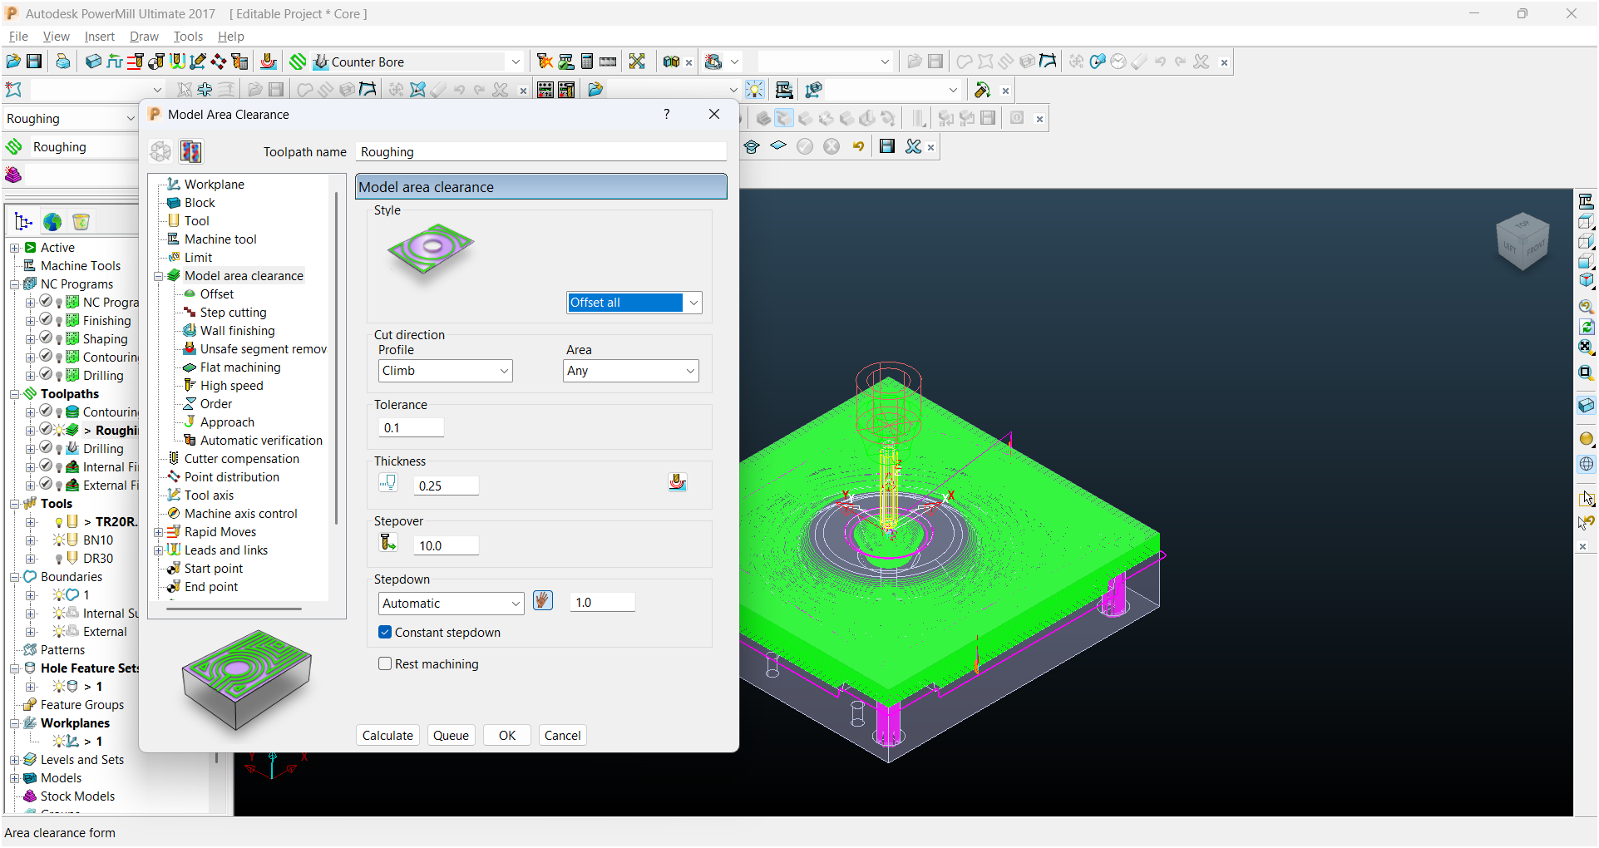The width and height of the screenshot is (1599, 848).
Task: Click the Toolpath name input field
Action: [541, 151]
